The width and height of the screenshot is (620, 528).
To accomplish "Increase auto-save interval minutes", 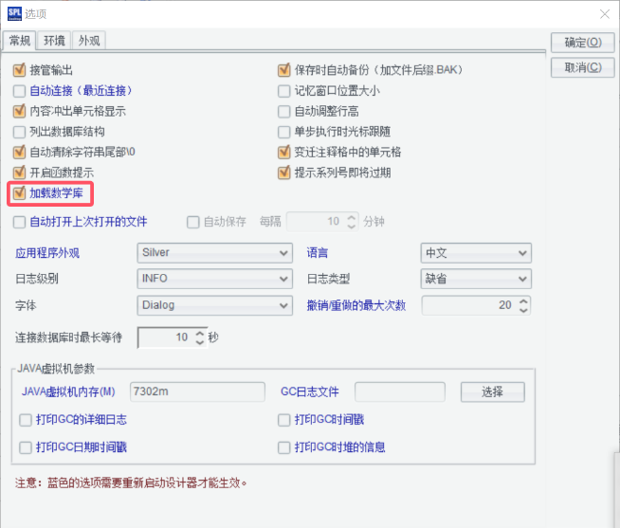I will (352, 217).
